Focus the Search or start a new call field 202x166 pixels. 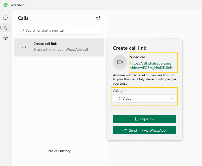(x=62, y=30)
